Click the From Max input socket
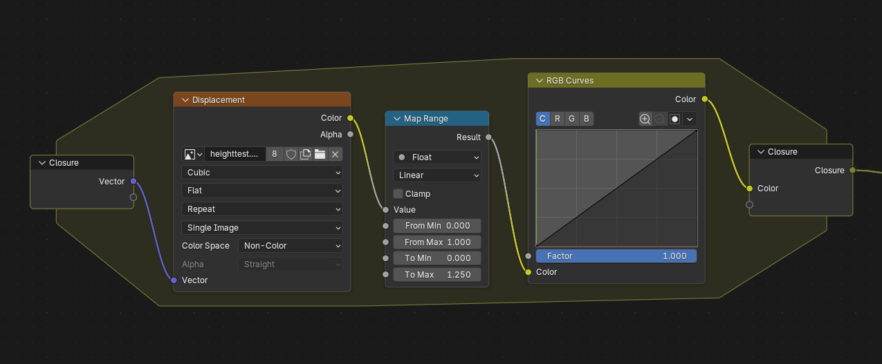 (385, 242)
